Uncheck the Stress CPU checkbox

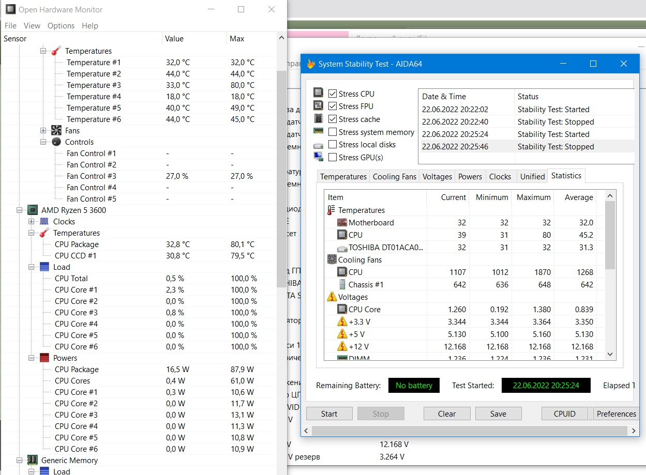coord(333,94)
